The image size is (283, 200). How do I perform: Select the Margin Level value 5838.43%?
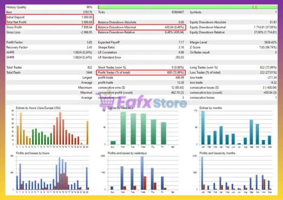point(270,42)
